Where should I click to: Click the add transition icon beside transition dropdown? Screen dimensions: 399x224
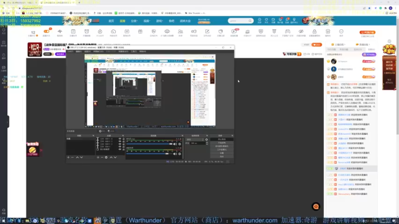tap(206, 140)
